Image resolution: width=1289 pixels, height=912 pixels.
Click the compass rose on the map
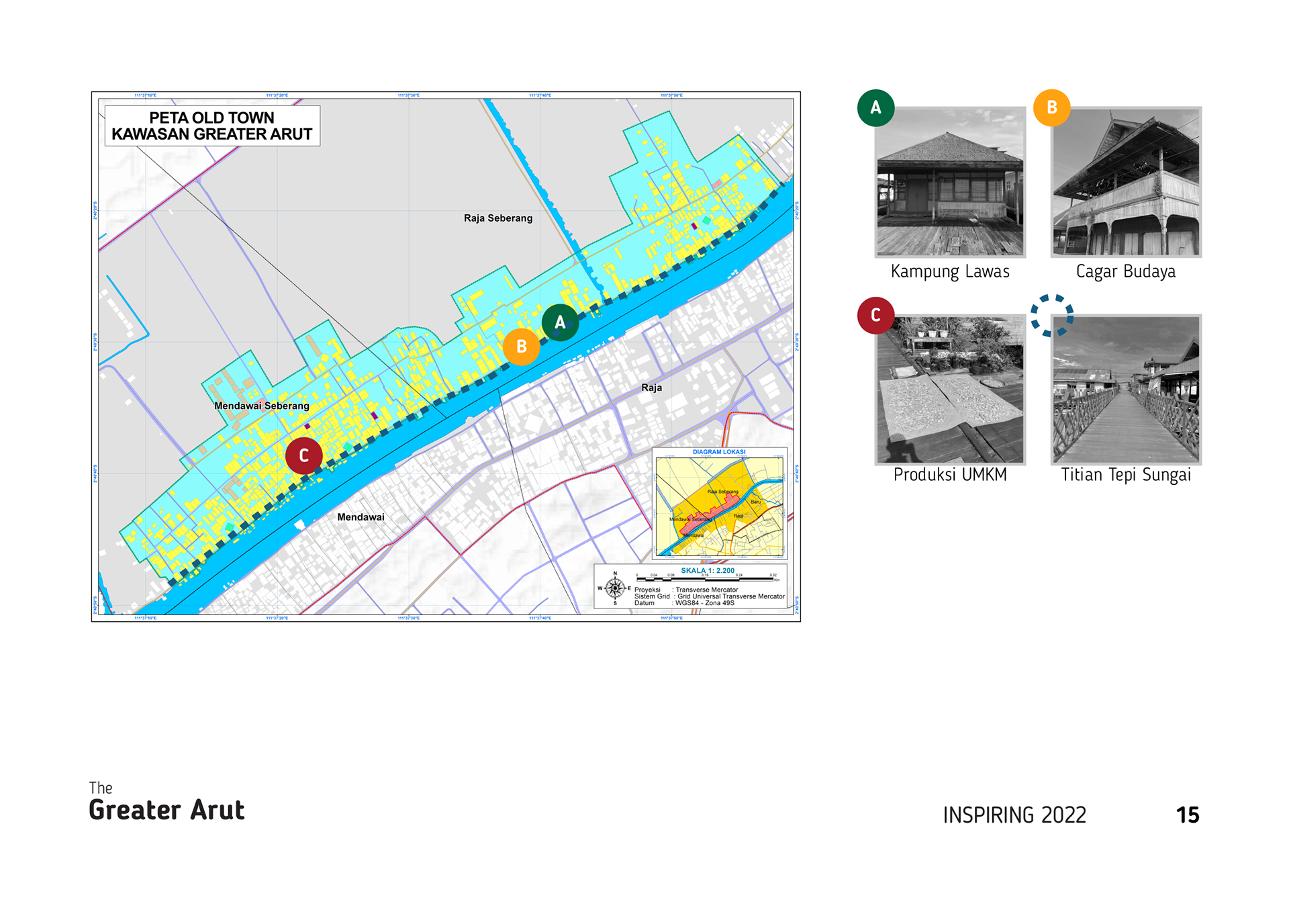(614, 588)
